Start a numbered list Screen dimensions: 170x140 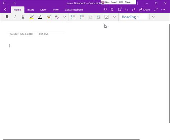[x=82, y=17]
